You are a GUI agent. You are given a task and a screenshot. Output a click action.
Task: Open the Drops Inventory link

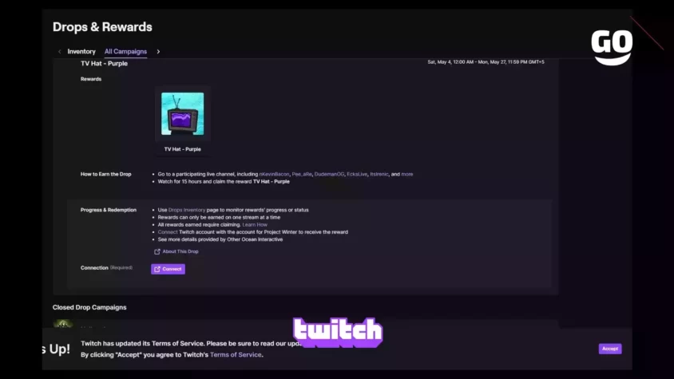(187, 210)
